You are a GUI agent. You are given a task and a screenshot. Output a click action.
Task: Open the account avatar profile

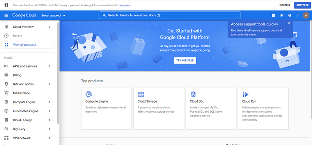tap(306, 15)
